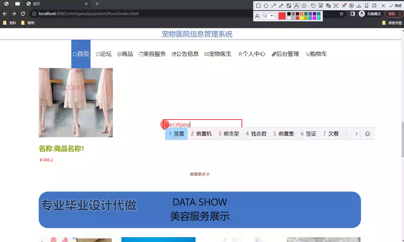Pin the screenshot to screen
This screenshot has width=404, height=242.
click(x=344, y=6)
